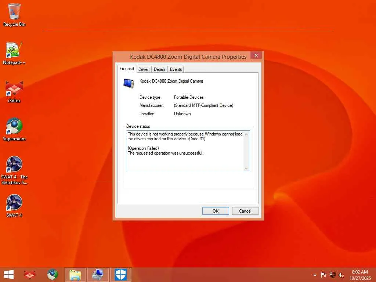Click inside the Device status text box

click(188, 151)
